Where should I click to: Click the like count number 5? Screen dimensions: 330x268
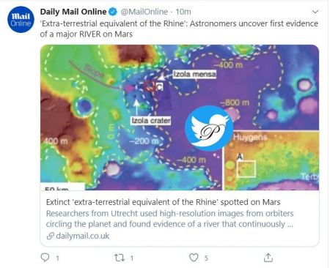(x=206, y=258)
